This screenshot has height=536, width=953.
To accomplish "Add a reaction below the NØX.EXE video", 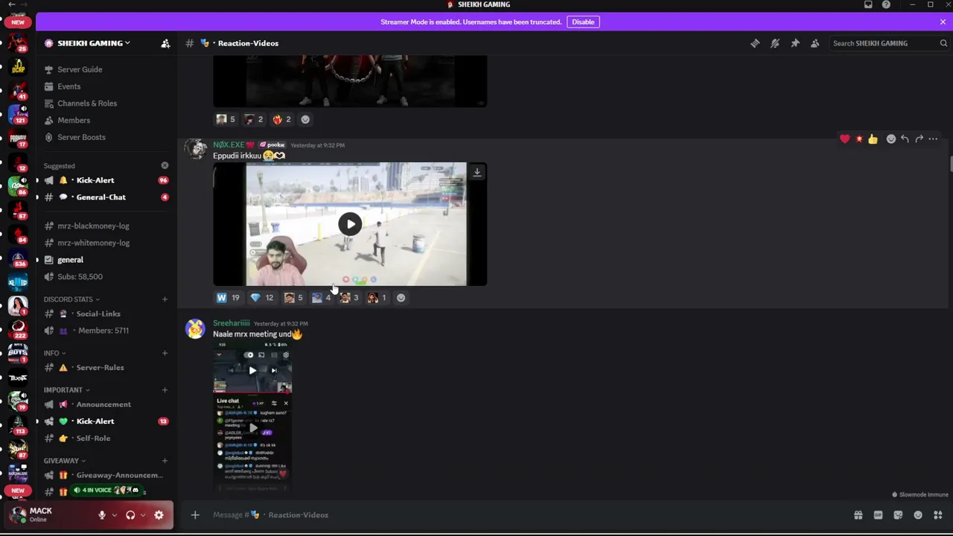I will 401,298.
